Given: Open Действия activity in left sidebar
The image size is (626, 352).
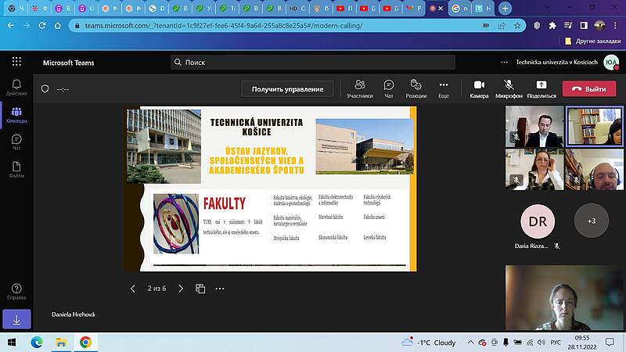Looking at the screenshot, I should coord(16,88).
